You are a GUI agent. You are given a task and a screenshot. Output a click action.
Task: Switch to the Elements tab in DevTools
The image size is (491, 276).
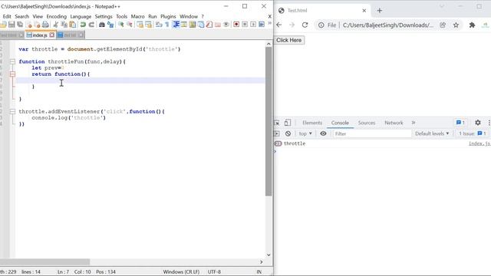point(312,123)
